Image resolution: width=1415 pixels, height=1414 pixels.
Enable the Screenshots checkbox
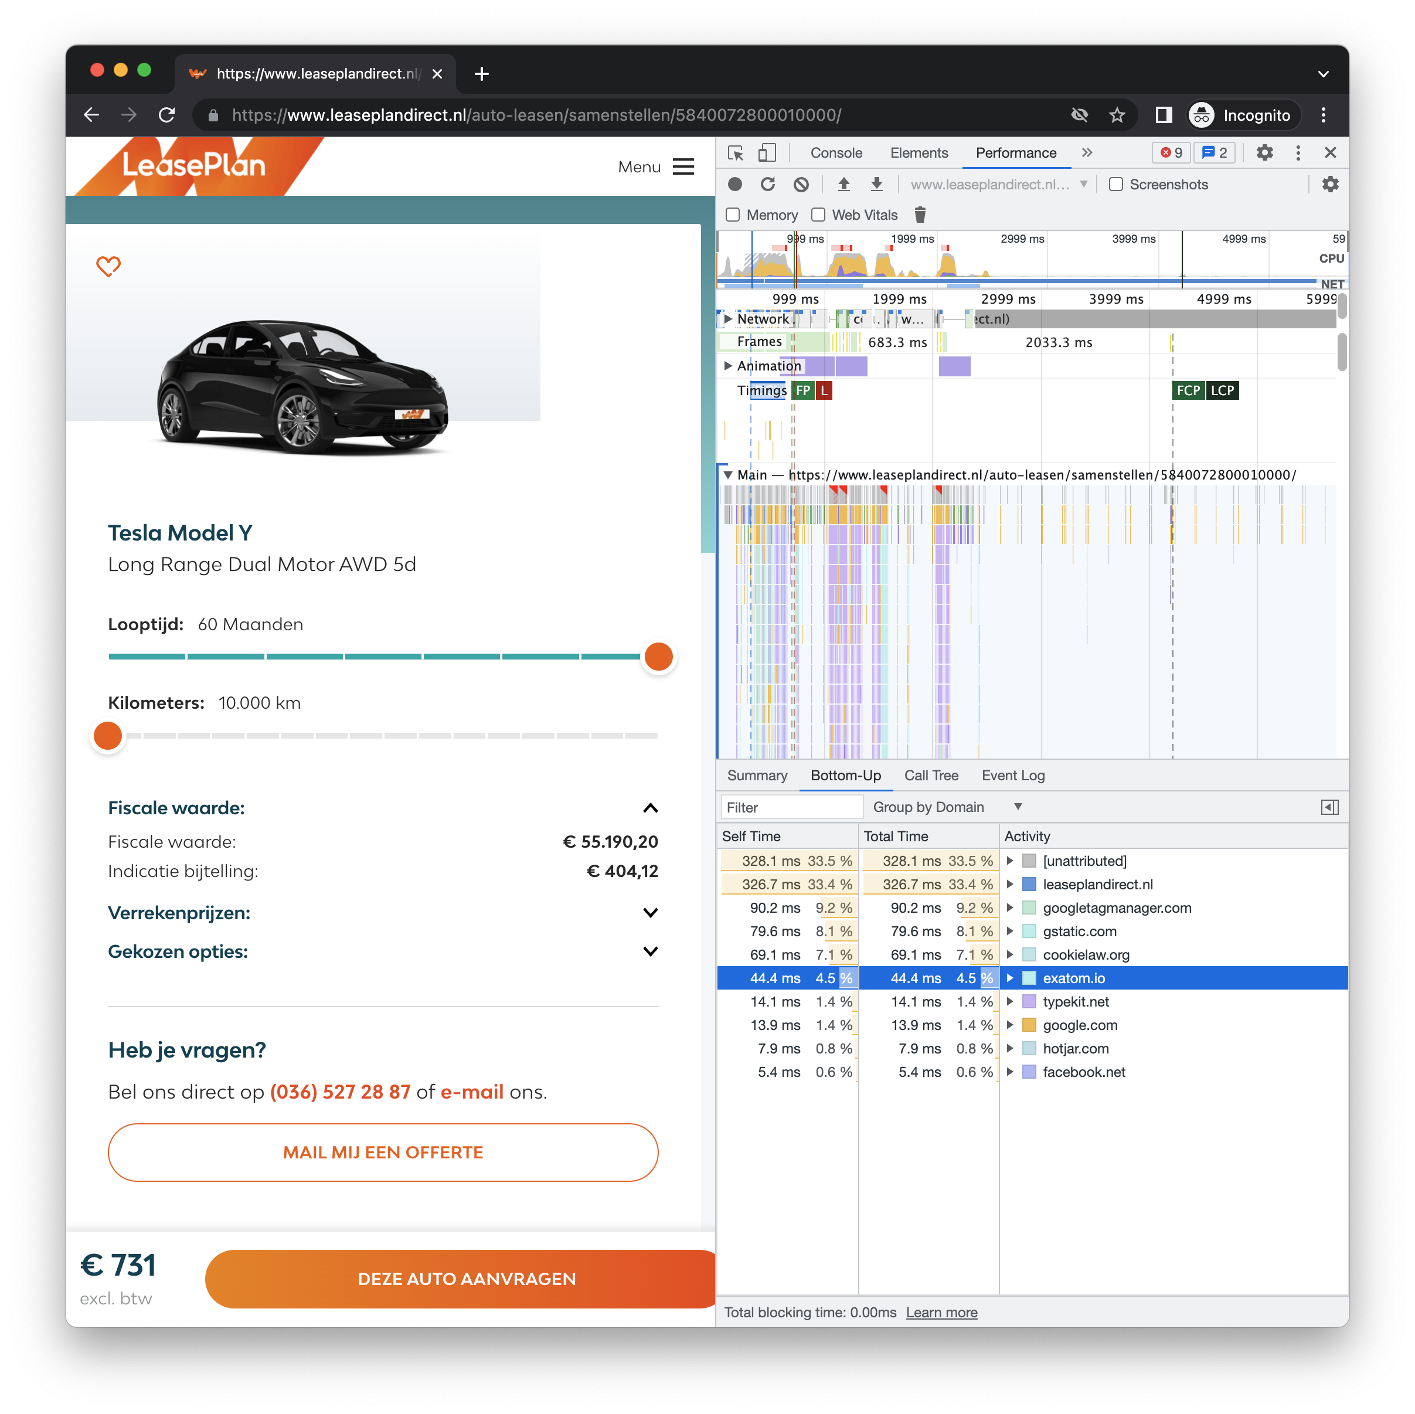pos(1115,185)
